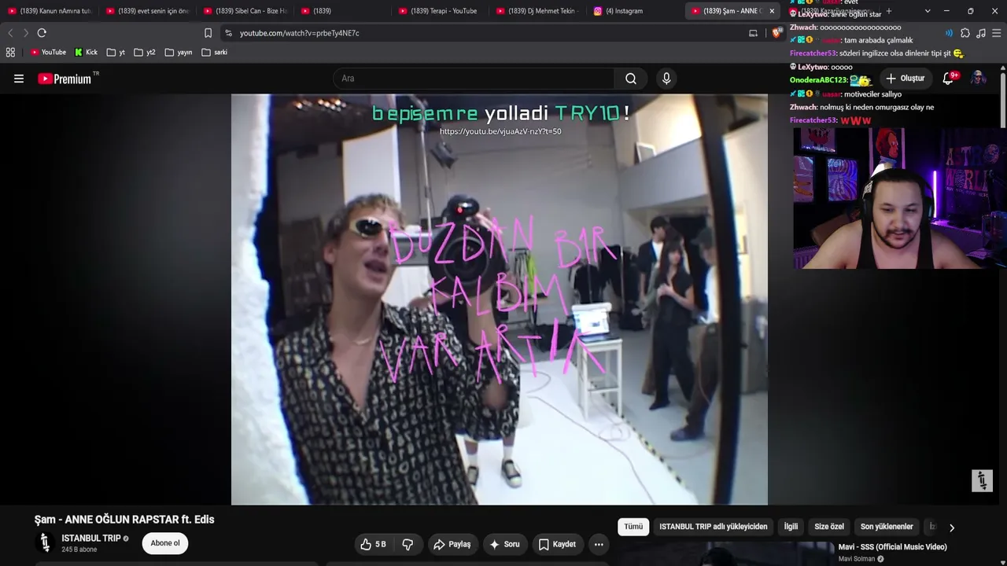Click the 'Paylaş' share button
1007x566 pixels.
tap(452, 544)
